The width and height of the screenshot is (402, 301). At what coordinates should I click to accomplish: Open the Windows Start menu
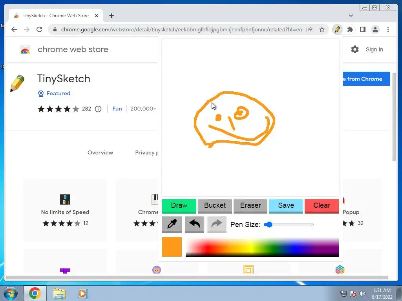pyautogui.click(x=11, y=293)
